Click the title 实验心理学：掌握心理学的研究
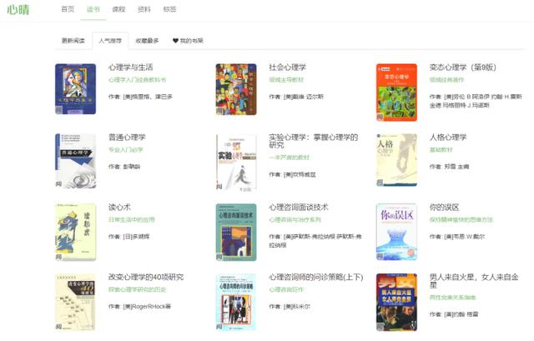 (314, 141)
